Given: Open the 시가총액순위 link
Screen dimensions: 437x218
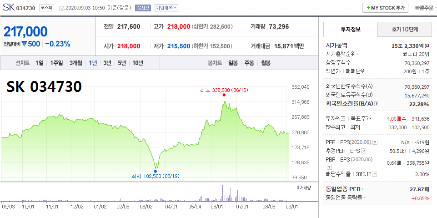Looking at the screenshot, I should [x=342, y=54].
